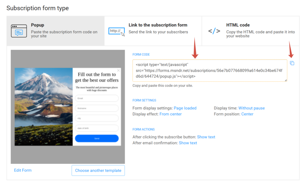
Task: Click inside the form code text area
Action: pyautogui.click(x=210, y=70)
